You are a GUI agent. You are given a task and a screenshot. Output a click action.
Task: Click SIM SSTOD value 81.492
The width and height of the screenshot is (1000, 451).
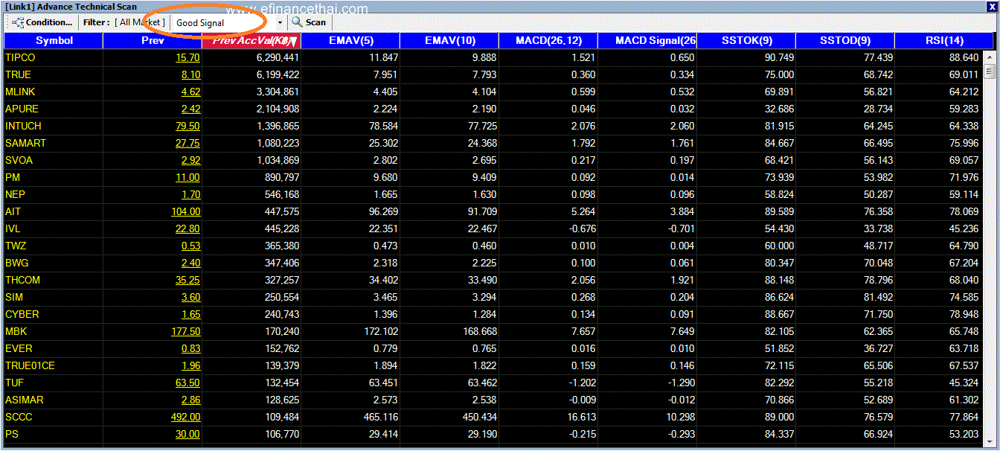coord(878,297)
